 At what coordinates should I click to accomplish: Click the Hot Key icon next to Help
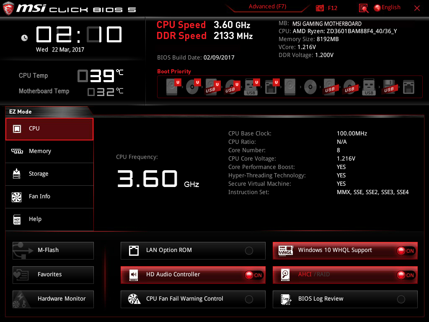(17, 219)
